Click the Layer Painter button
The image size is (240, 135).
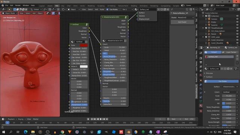point(230,52)
